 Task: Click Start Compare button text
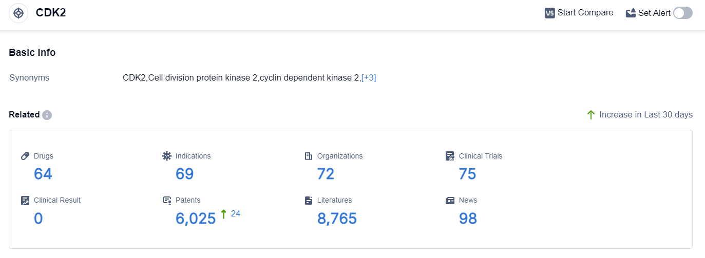[x=585, y=13]
